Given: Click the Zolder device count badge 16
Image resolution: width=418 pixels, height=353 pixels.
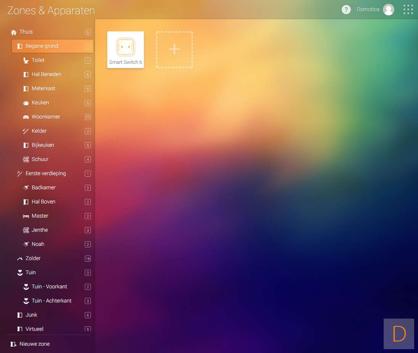Looking at the screenshot, I should point(88,259).
